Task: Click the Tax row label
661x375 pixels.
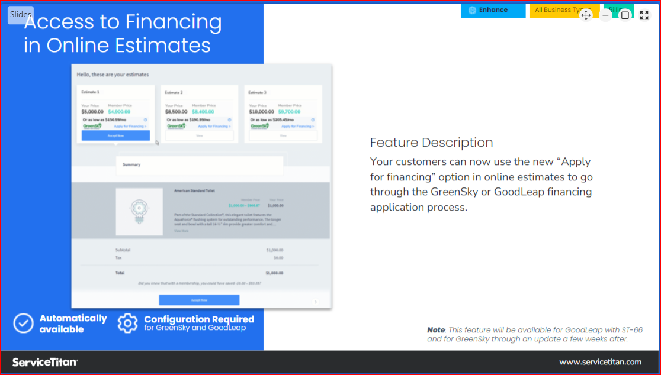Action: click(118, 257)
